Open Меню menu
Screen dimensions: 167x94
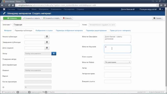point(34,9)
